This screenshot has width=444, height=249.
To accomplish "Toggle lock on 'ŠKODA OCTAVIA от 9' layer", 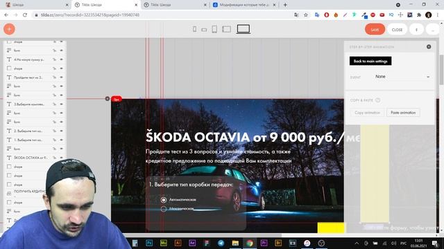I will point(54,158).
